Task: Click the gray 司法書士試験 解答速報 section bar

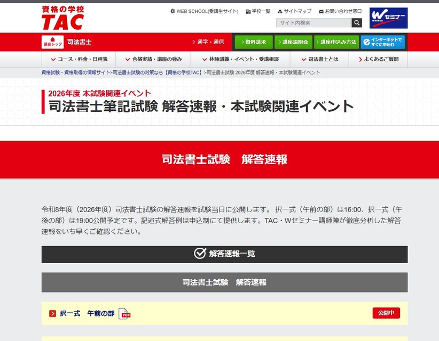Action: [224, 282]
